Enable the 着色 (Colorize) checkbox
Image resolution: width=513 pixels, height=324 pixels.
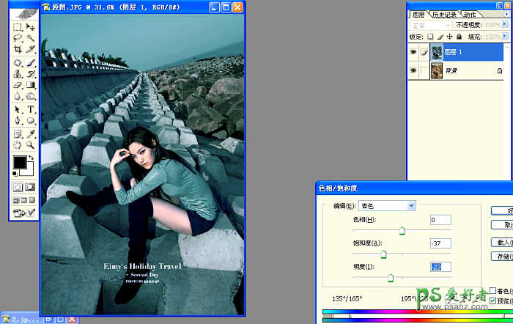[492, 291]
